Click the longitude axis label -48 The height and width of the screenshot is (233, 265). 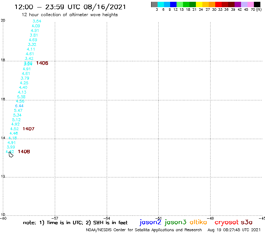pos(211,218)
